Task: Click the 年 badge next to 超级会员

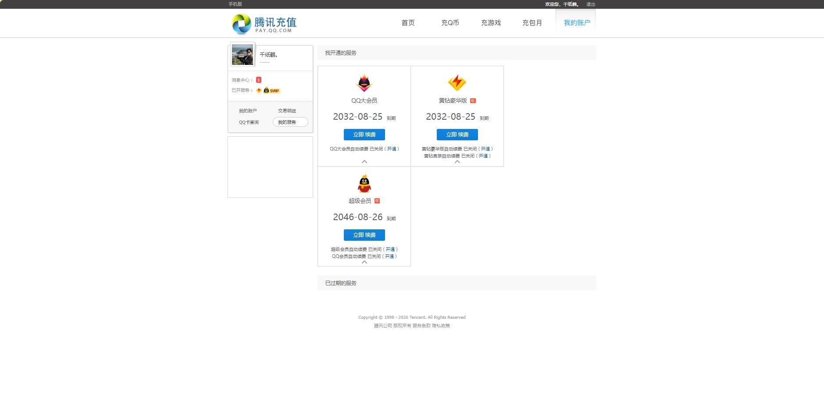Action: click(378, 200)
